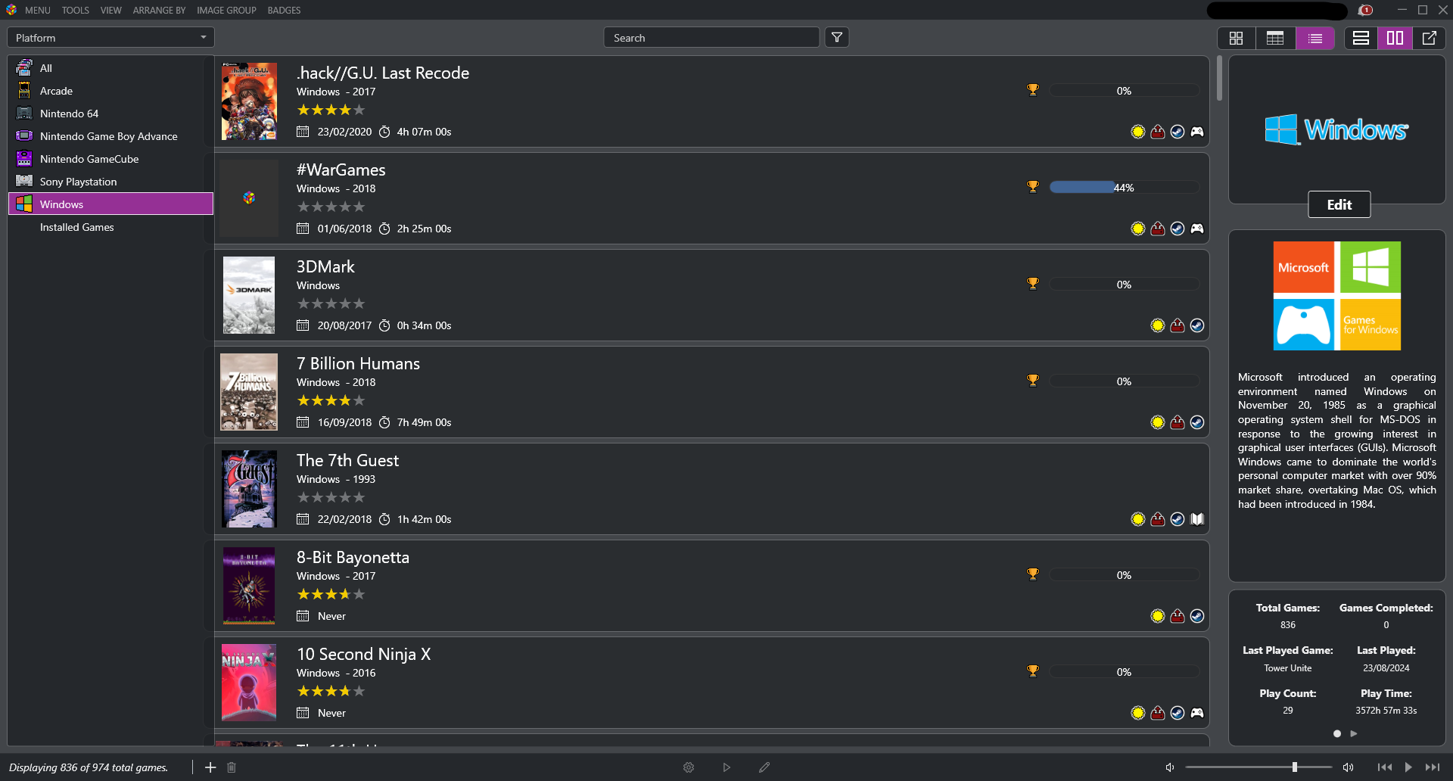Select the list view mode
Screen dimensions: 1453x781
click(x=1315, y=38)
